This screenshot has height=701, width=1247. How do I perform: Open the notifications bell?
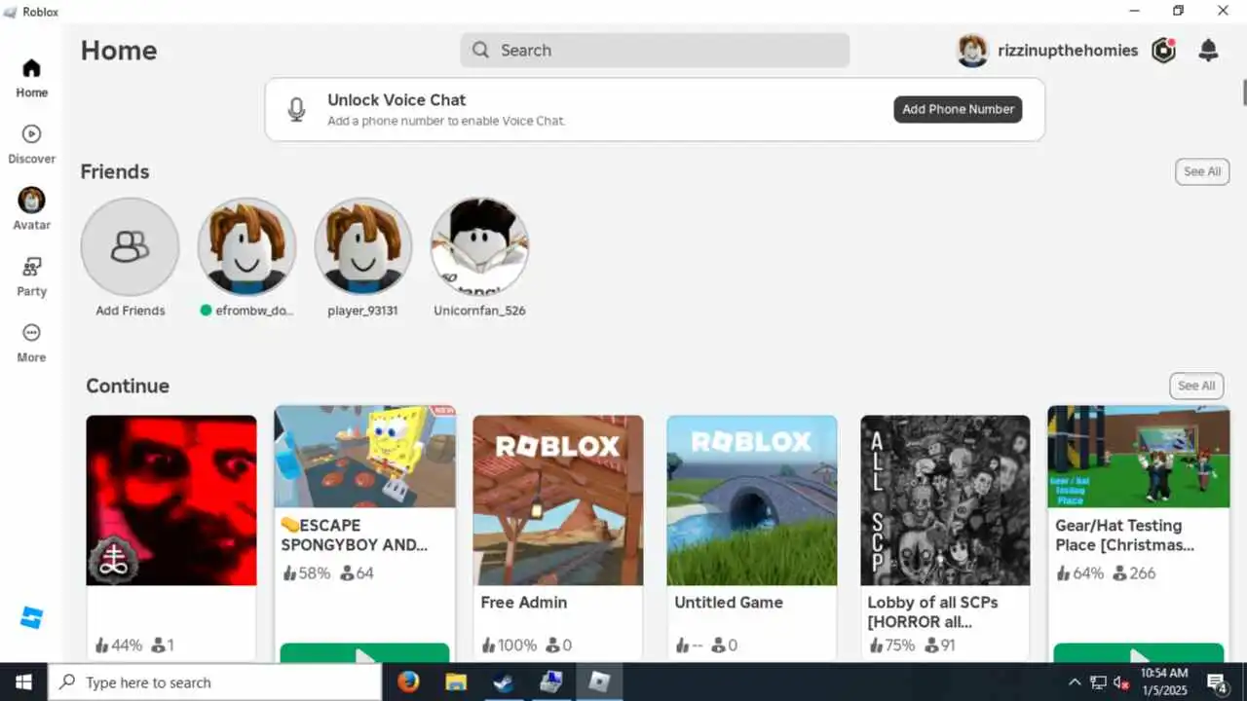coord(1208,51)
